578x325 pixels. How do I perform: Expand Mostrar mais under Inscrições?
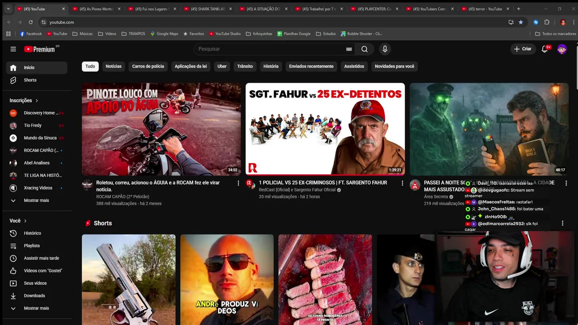click(x=37, y=200)
